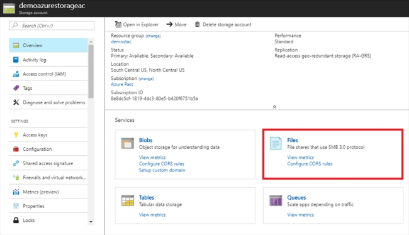Click the Blobs service icon
Viewport: 409px width, 235px height.
point(128,143)
